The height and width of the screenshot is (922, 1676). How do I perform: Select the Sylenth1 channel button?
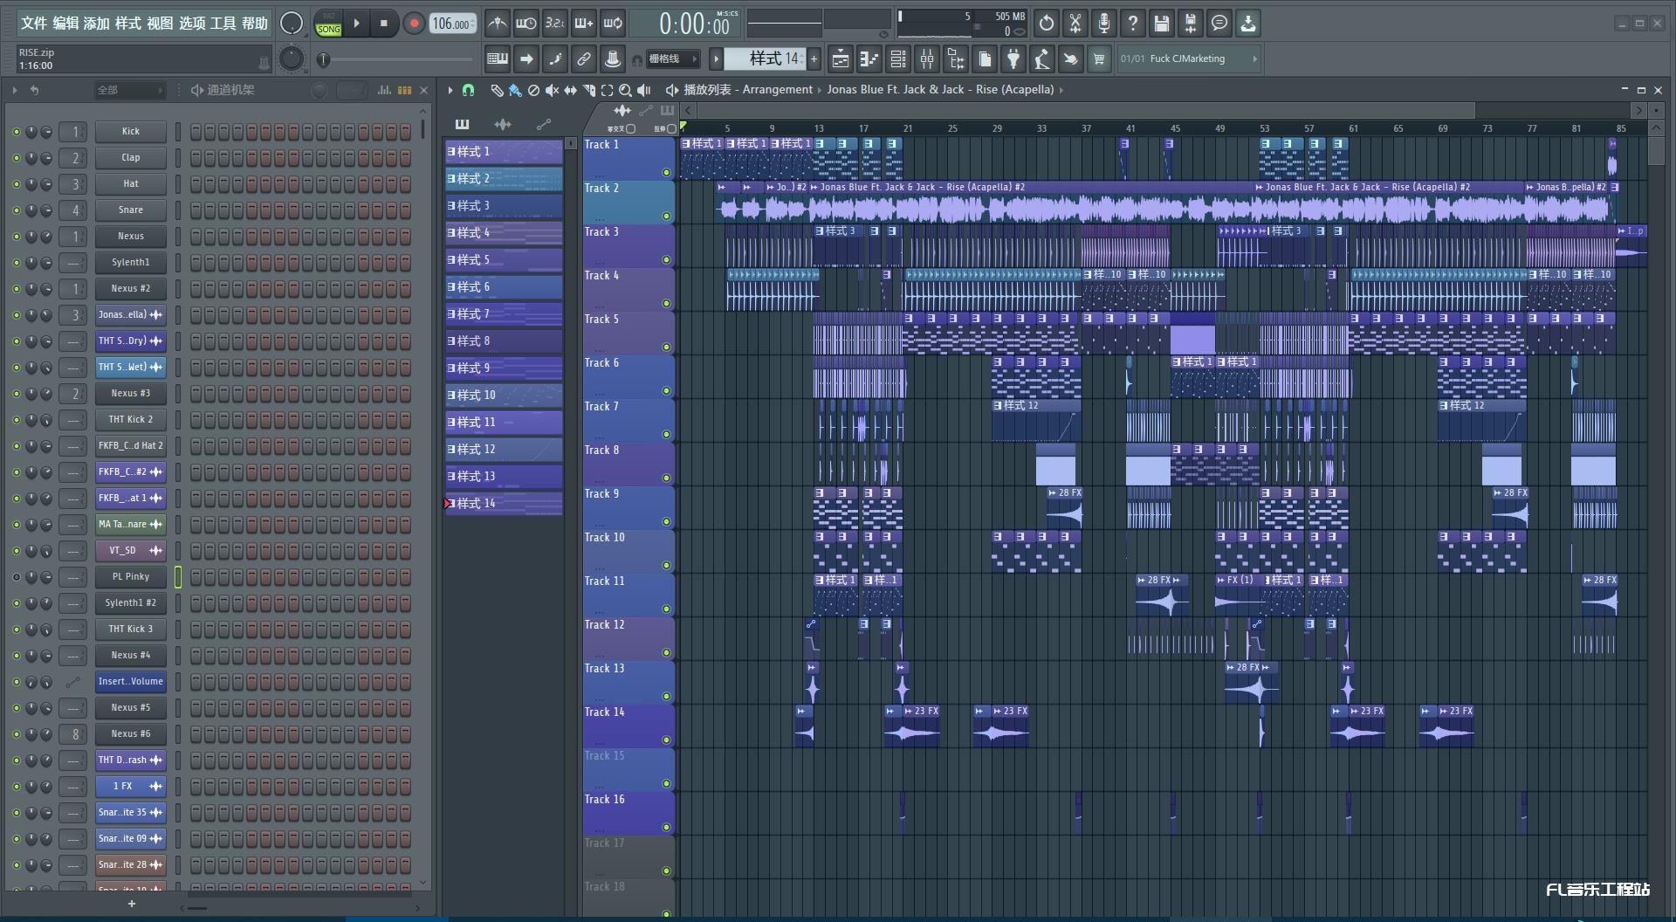click(x=131, y=263)
